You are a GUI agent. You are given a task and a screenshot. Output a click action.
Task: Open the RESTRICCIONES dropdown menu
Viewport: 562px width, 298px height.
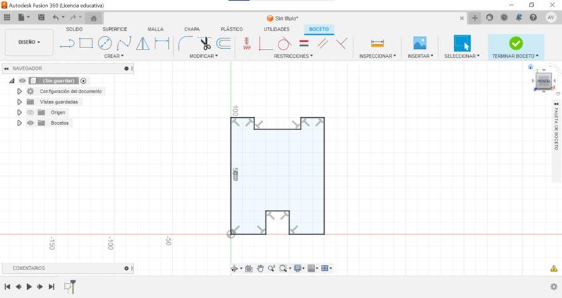click(293, 56)
